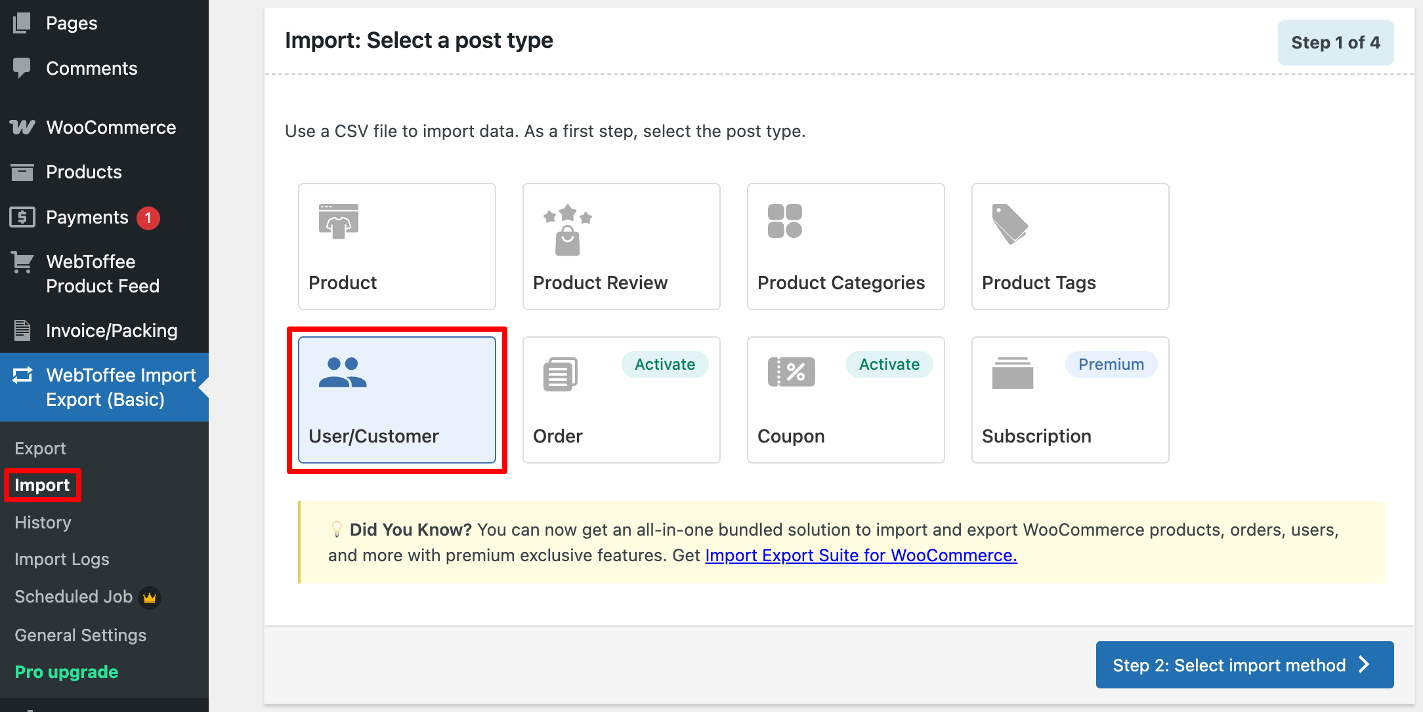Click the WebToffee Product Feed cart icon
This screenshot has height=712, width=1423.
(x=22, y=262)
